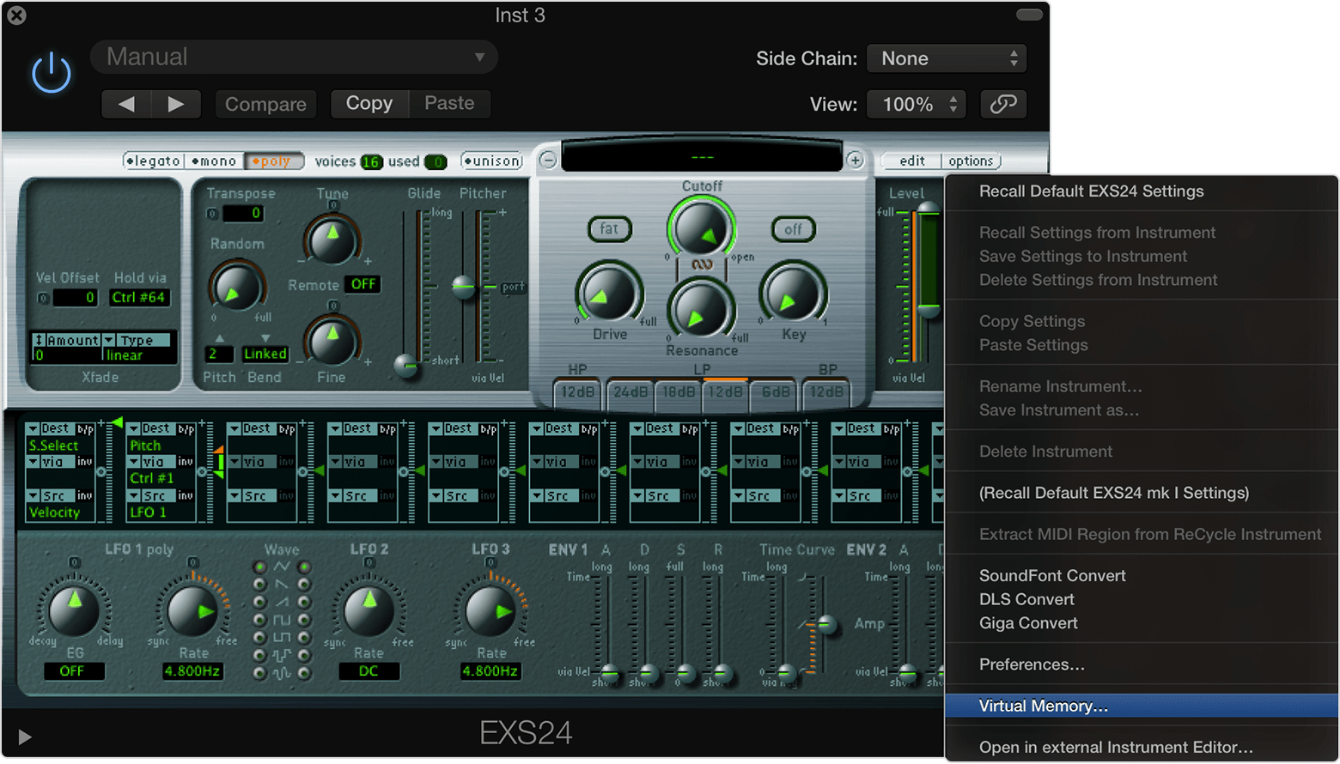This screenshot has width=1340, height=764.
Task: Adjust the Drive knob
Action: click(609, 294)
